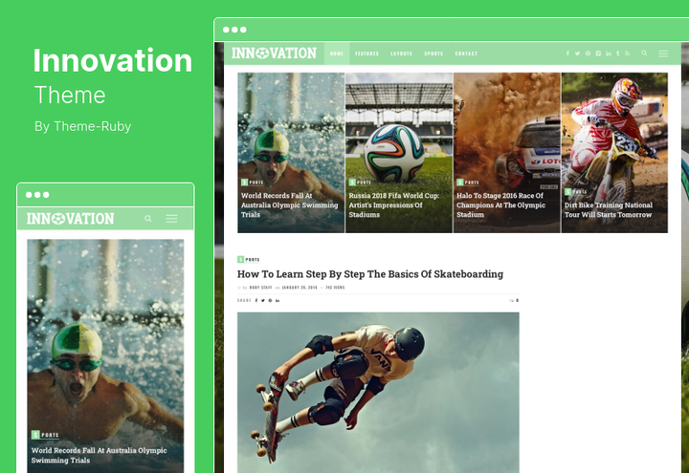The width and height of the screenshot is (689, 473).
Task: Click Ruby Staff author link
Action: coord(260,288)
